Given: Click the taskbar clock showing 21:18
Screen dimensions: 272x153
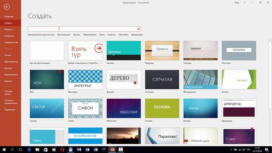Looking at the screenshot, I should click(x=258, y=150).
